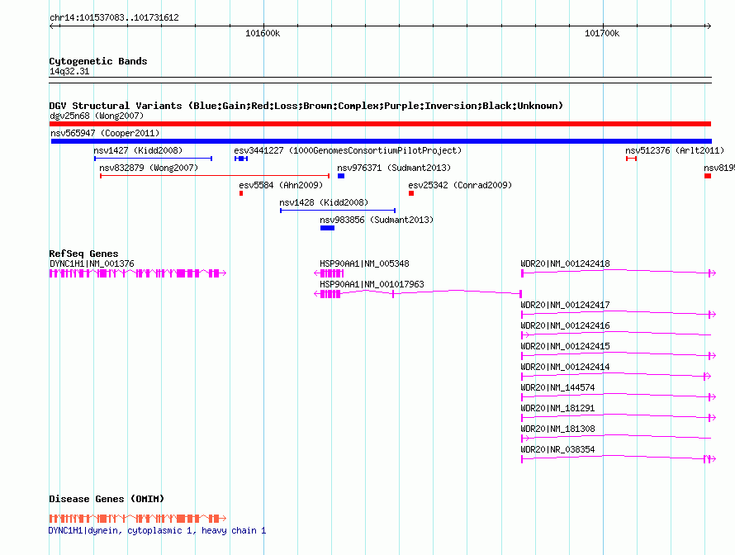Viewport: 735px width, 555px height.
Task: Click the WDR20 NM_001242416 transcript line
Action: (616, 334)
